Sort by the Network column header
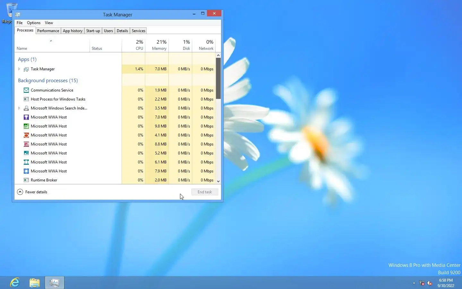Image resolution: width=462 pixels, height=289 pixels. click(x=204, y=45)
